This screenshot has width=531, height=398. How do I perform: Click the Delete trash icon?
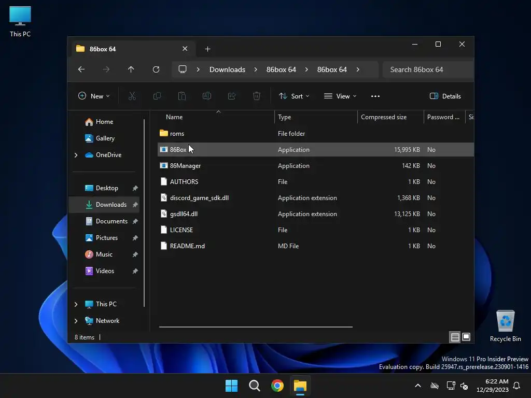(257, 96)
